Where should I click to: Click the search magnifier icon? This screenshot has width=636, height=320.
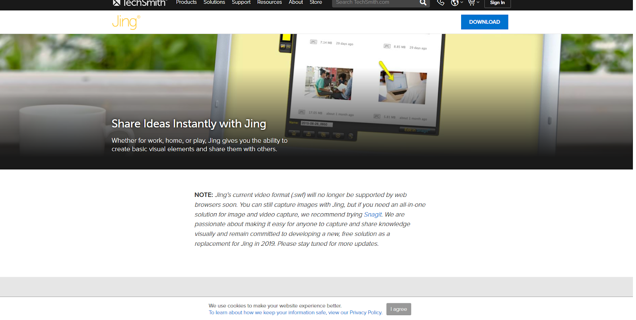coord(423,3)
